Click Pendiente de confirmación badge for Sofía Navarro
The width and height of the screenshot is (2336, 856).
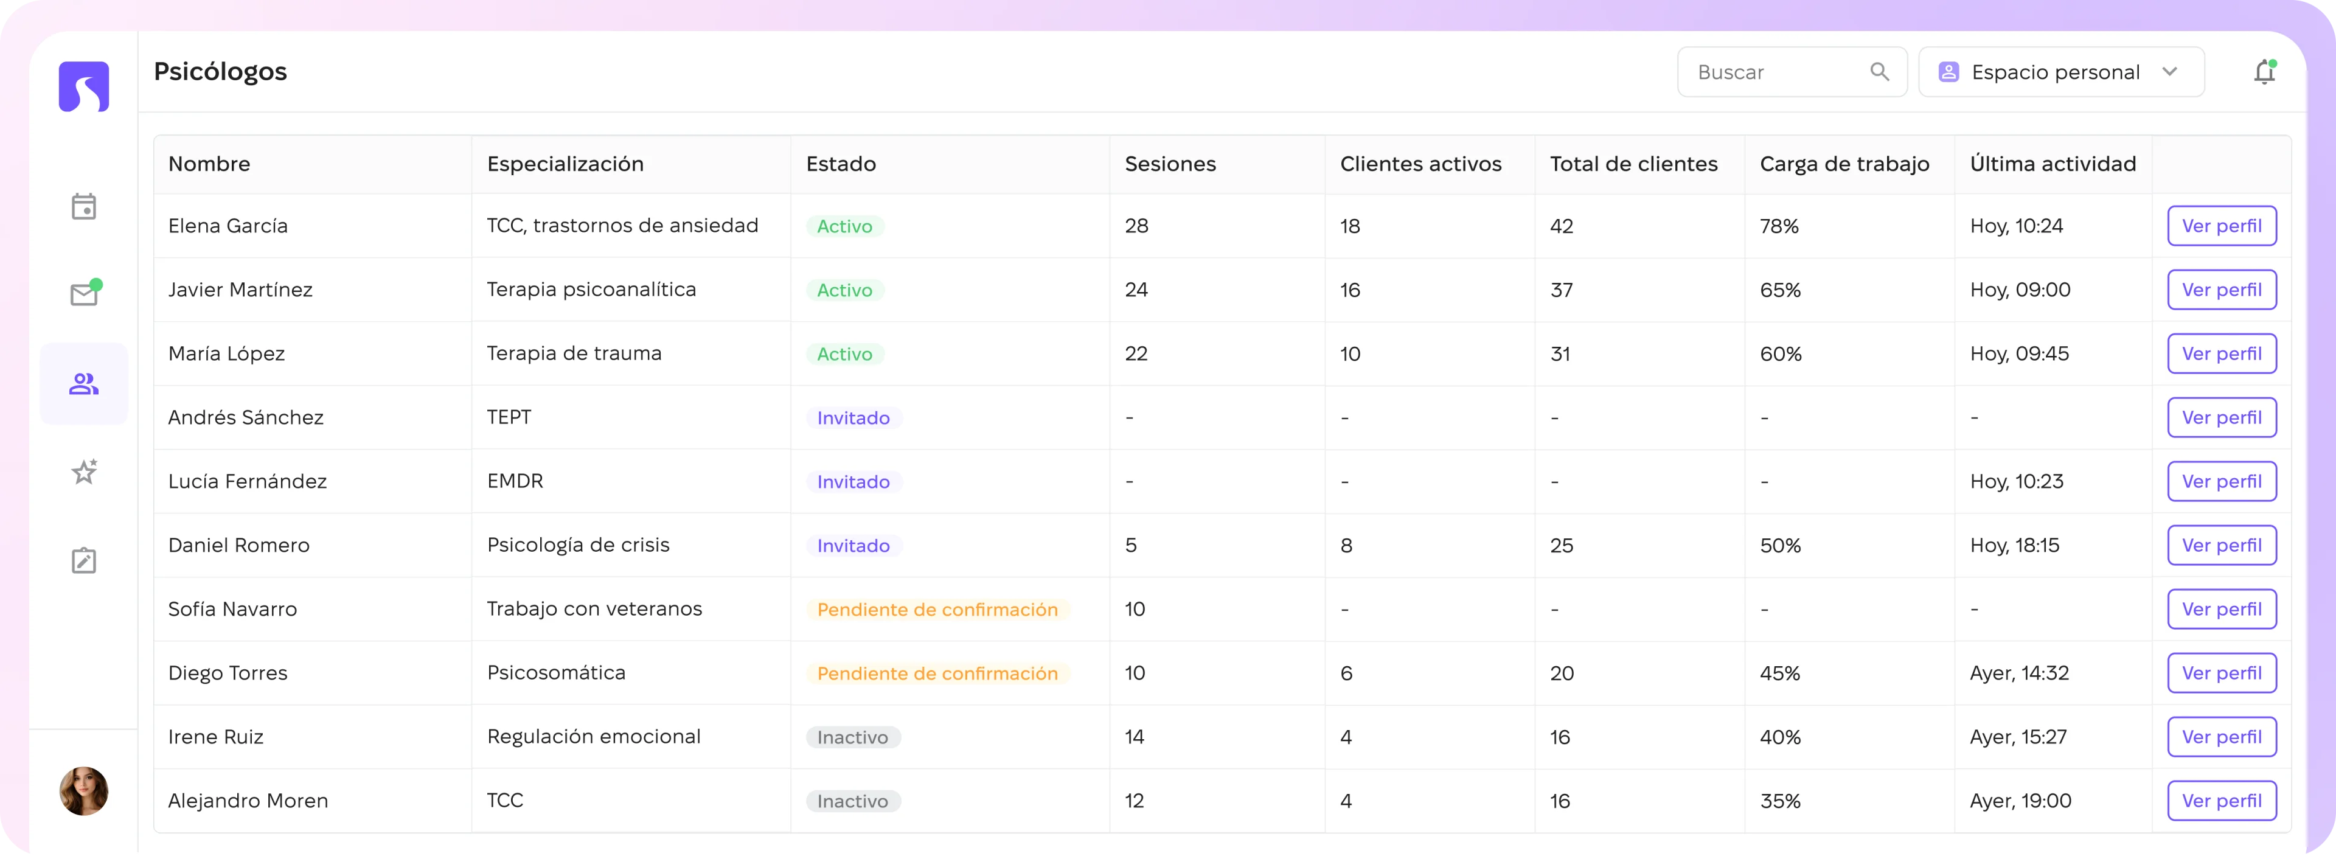[x=937, y=610]
